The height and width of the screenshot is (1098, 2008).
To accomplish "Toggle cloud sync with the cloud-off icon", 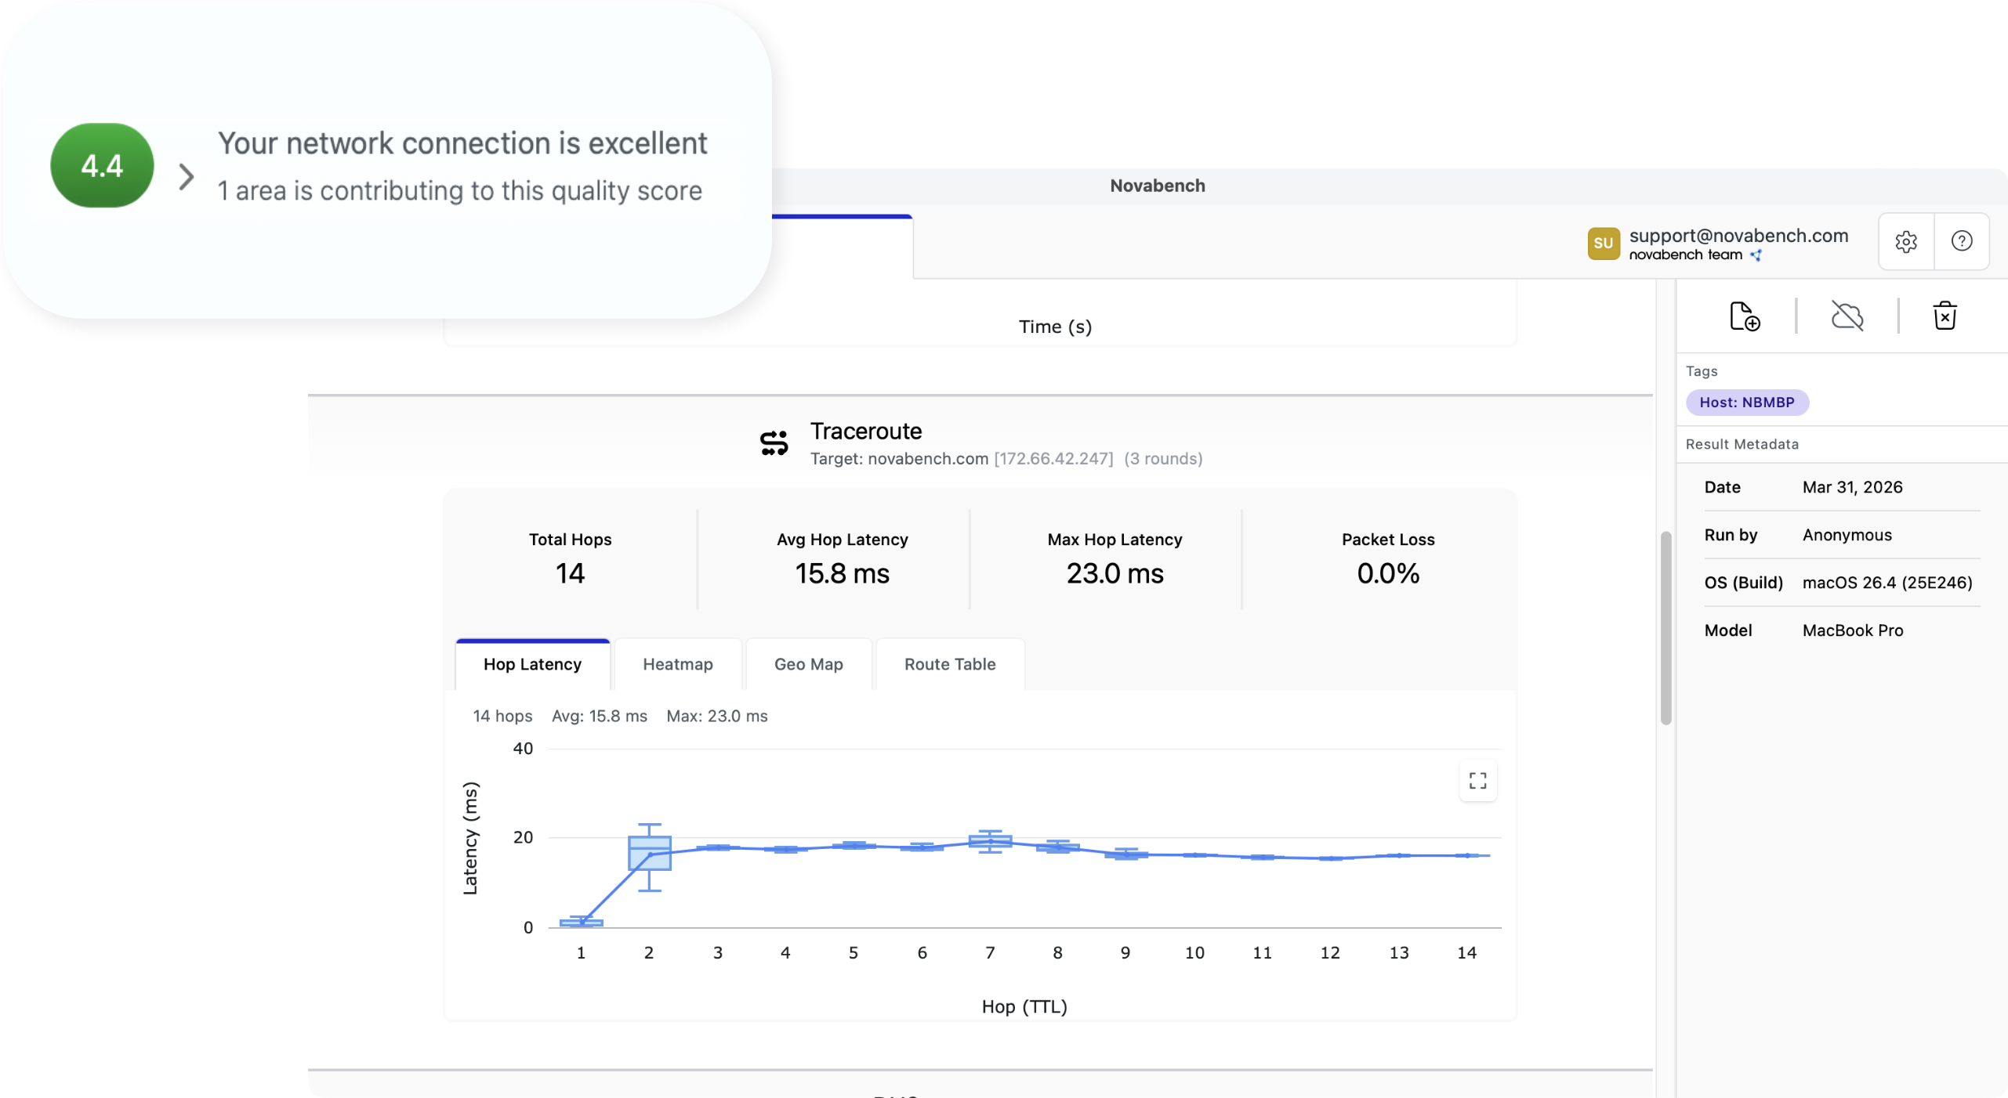I will tap(1848, 316).
